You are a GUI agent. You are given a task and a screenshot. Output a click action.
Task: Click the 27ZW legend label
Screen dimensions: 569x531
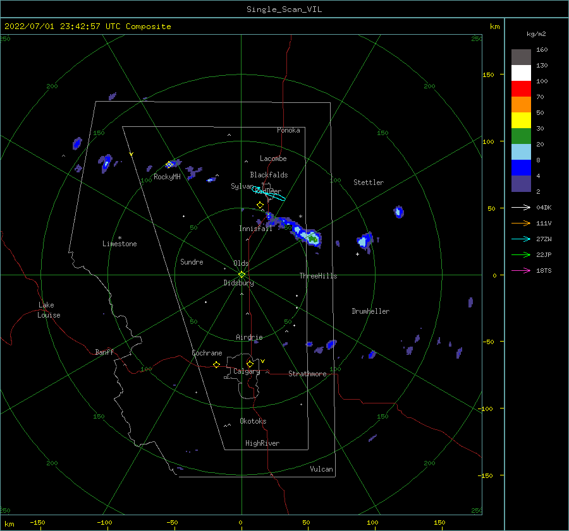544,239
